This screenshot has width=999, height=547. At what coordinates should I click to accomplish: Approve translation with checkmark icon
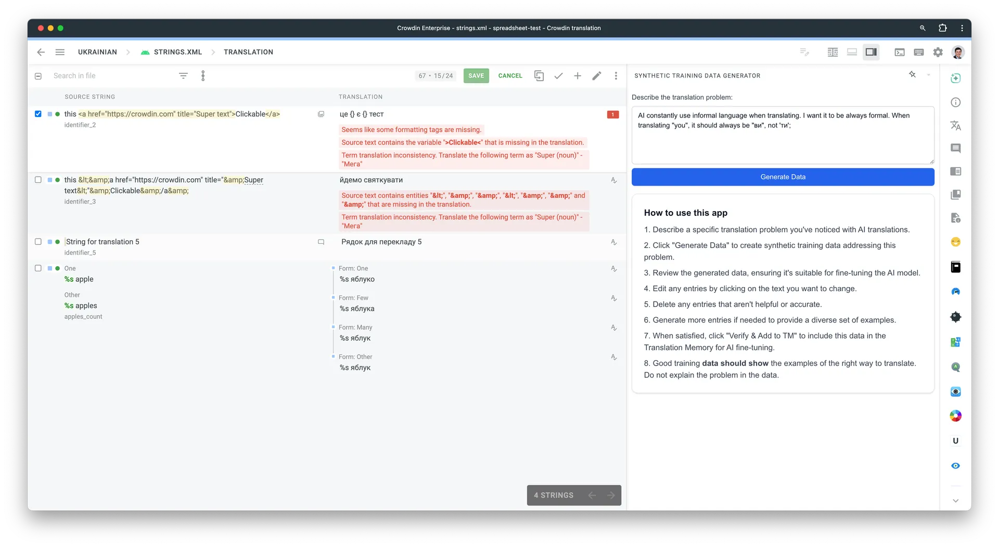558,76
